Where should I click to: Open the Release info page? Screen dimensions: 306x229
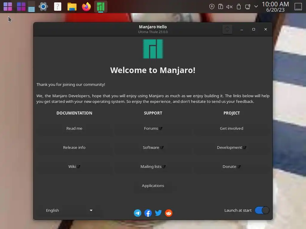(x=74, y=147)
